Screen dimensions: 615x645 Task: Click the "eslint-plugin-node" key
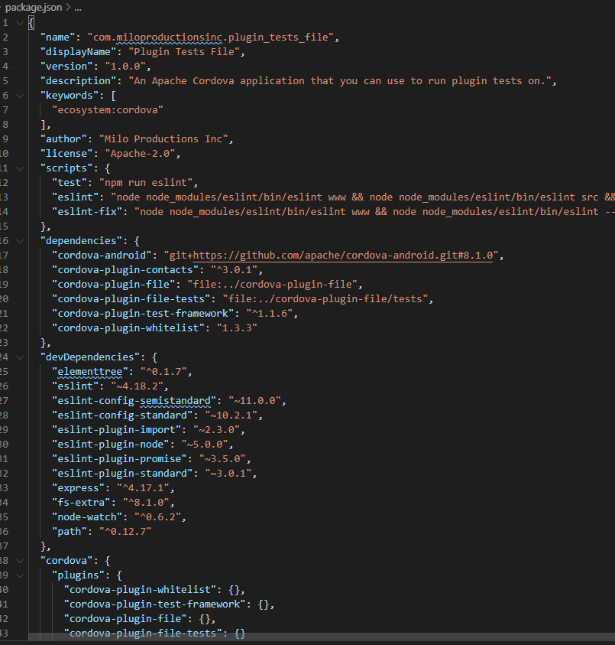click(111, 445)
